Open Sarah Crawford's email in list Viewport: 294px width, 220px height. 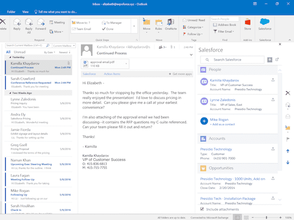coord(38,82)
